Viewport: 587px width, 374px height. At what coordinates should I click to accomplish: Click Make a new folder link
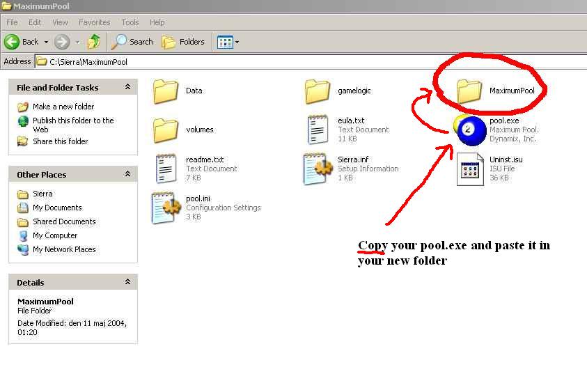coord(63,107)
